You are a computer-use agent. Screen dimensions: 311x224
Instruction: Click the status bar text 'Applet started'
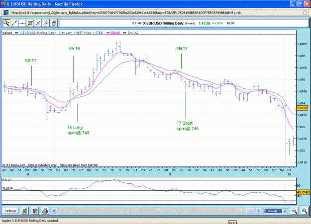(30, 221)
